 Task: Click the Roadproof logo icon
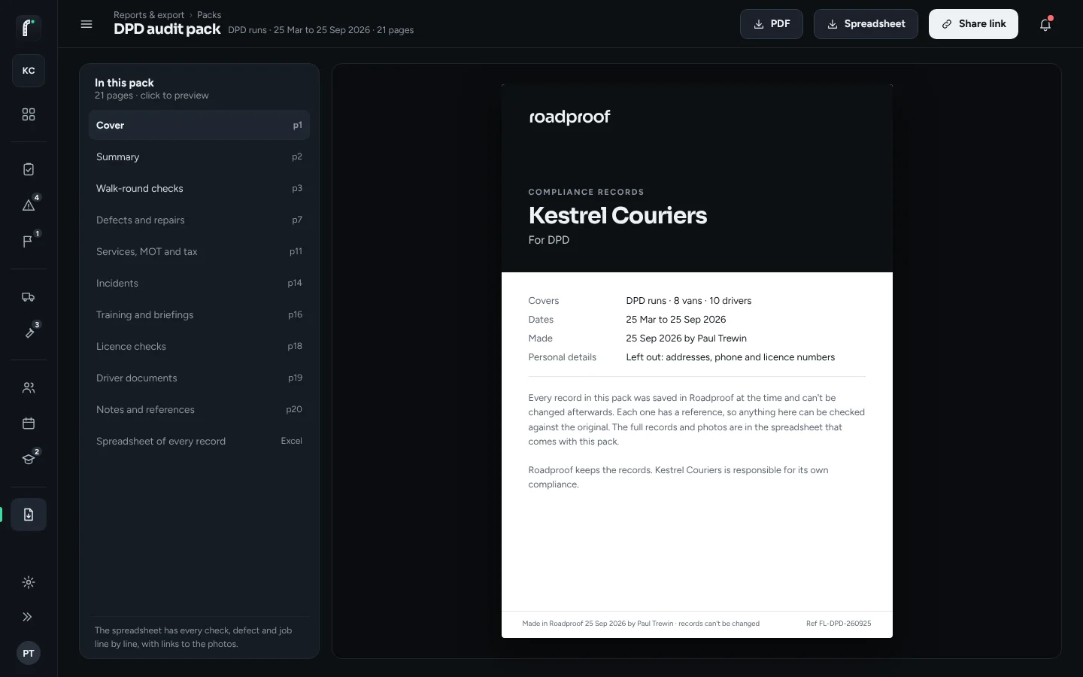point(29,28)
